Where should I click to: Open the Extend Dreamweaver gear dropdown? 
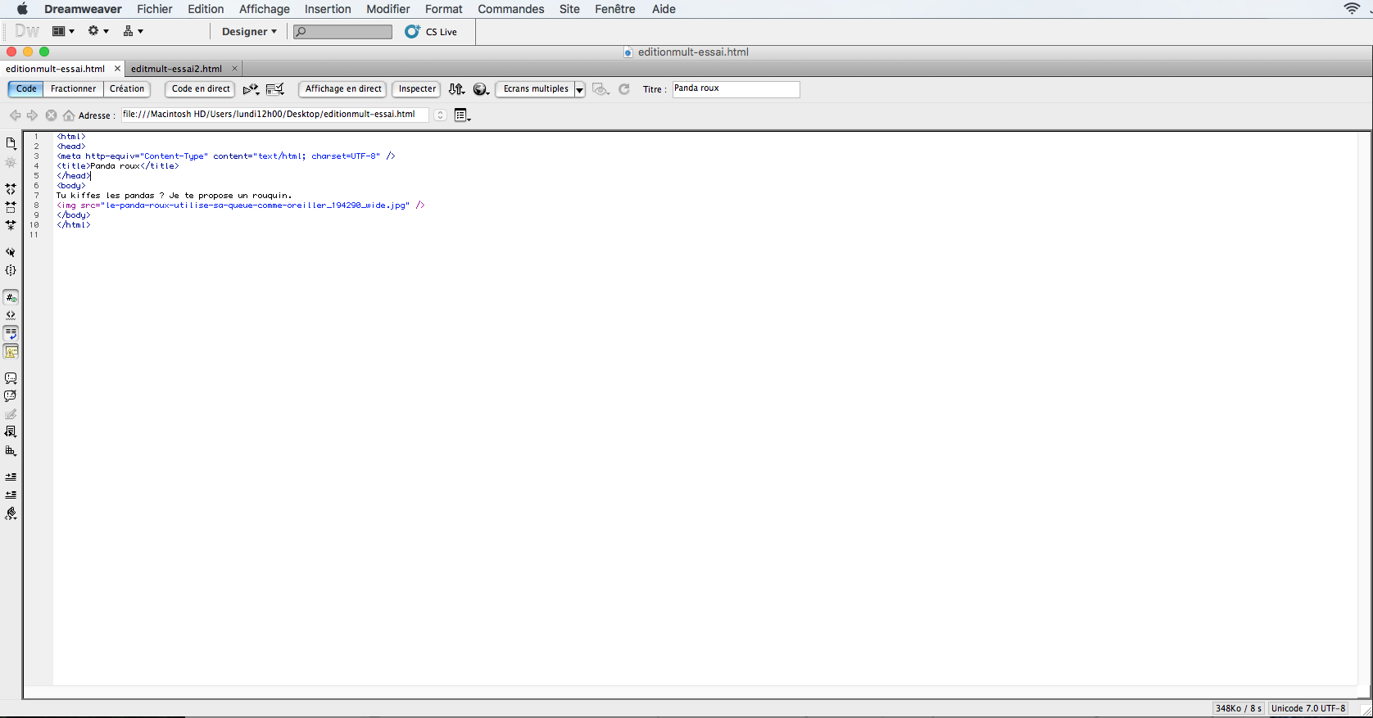[x=98, y=31]
